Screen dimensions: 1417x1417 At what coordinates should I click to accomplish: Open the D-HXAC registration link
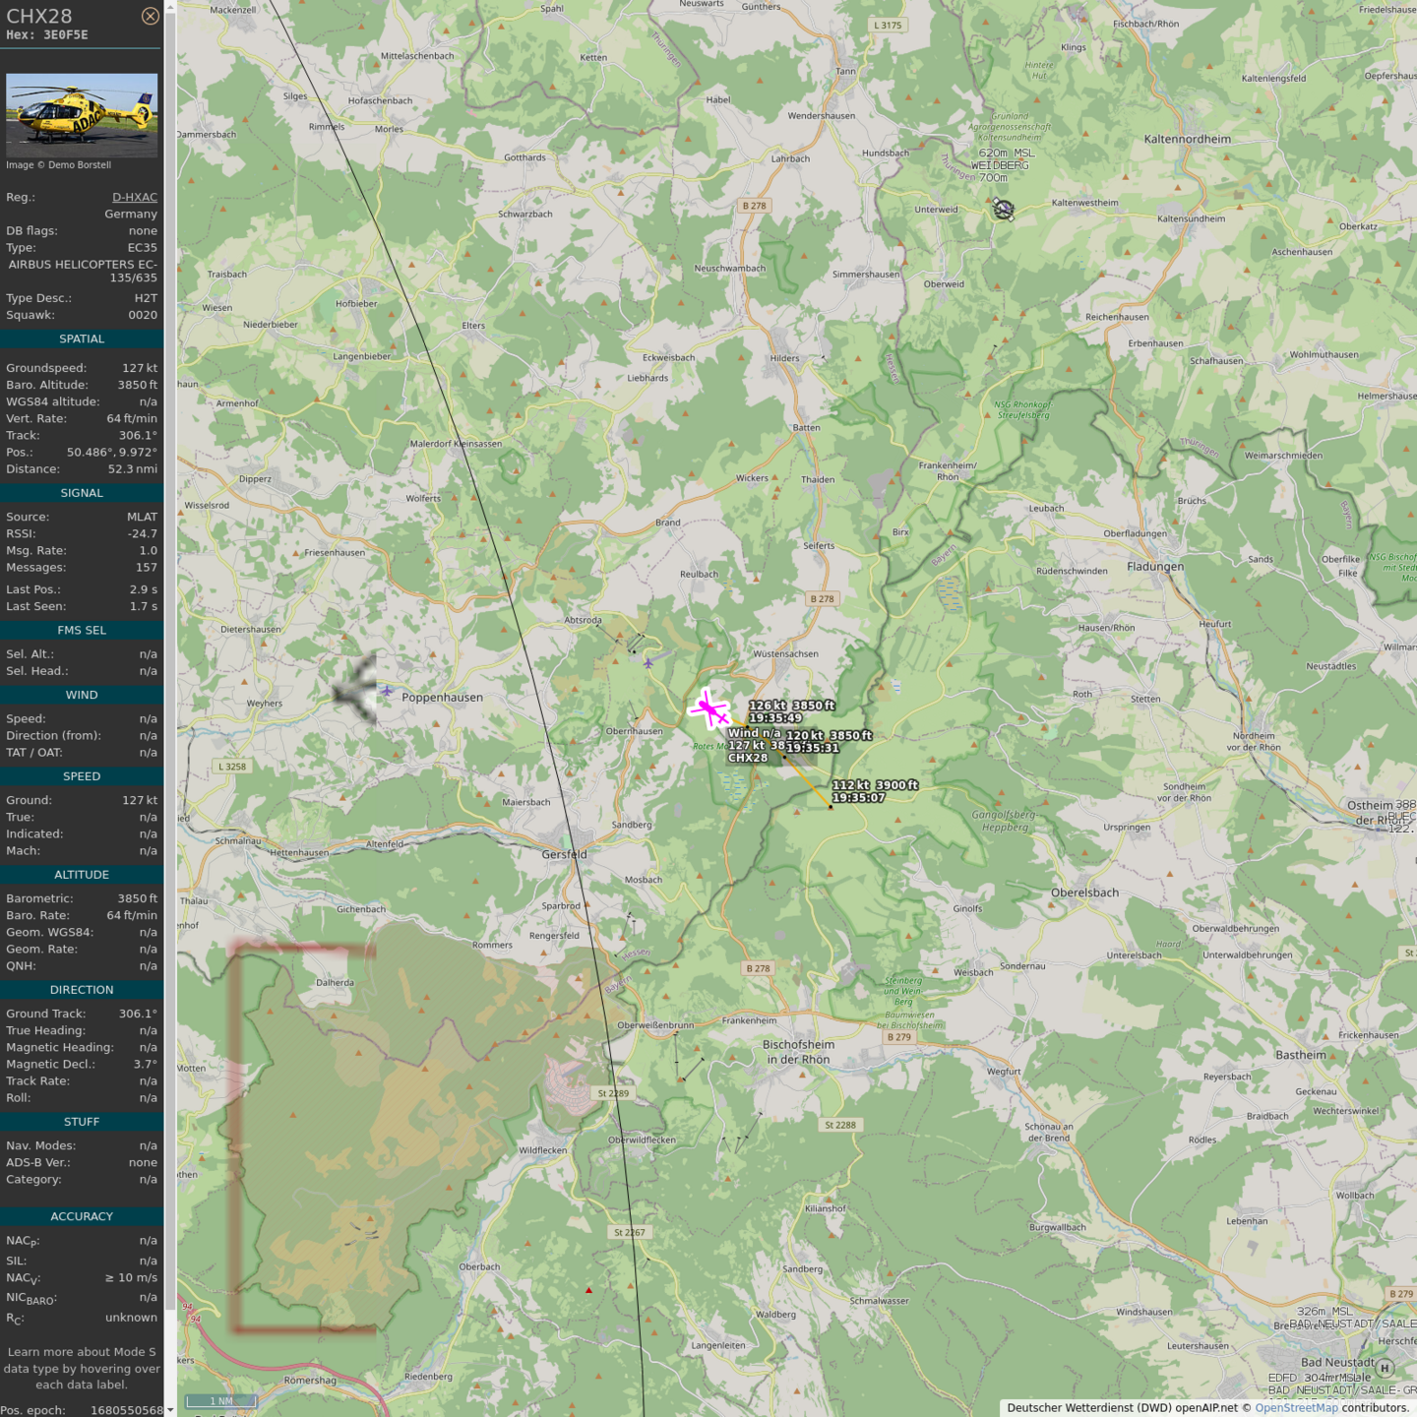(134, 197)
